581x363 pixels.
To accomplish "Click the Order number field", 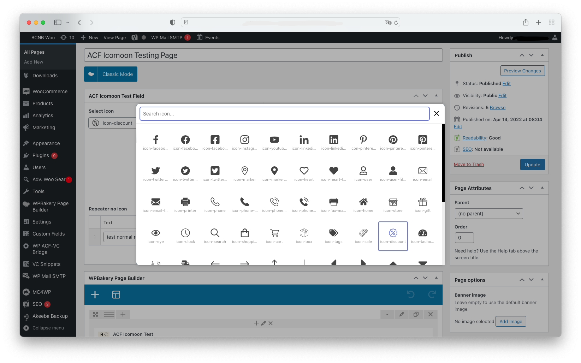I will (464, 238).
